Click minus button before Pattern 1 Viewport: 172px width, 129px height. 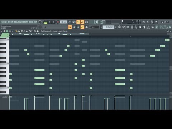pyautogui.click(x=101, y=27)
